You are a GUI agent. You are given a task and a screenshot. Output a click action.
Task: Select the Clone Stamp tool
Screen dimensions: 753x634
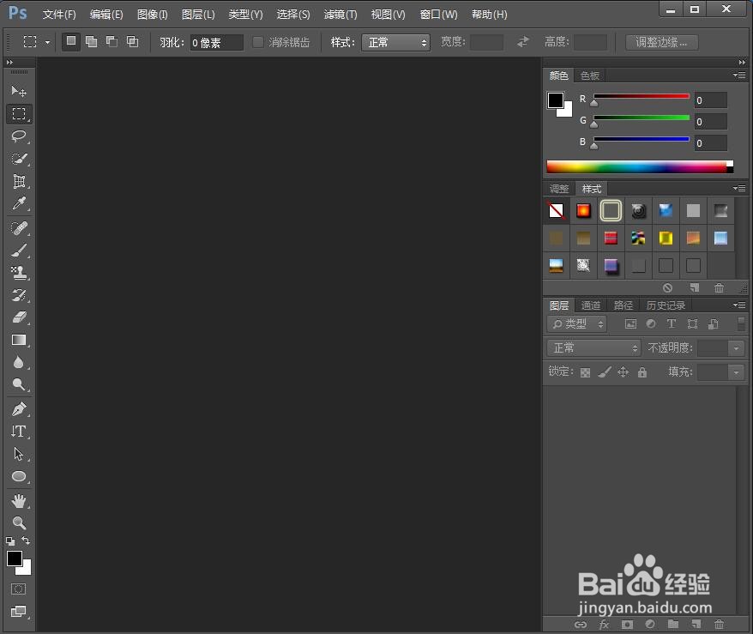19,273
